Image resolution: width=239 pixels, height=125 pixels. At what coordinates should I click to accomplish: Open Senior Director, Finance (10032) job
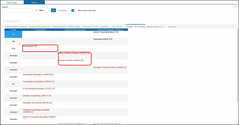(x=74, y=53)
